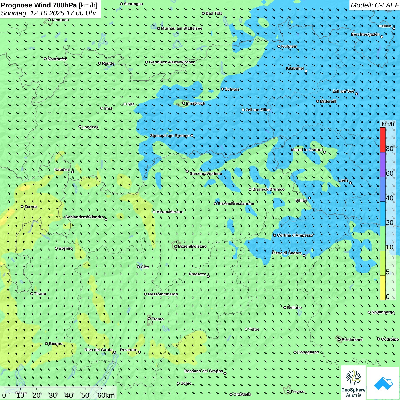The width and height of the screenshot is (400, 400).
Task: Click the 'Riva del Garda' label
Action: click(x=99, y=350)
